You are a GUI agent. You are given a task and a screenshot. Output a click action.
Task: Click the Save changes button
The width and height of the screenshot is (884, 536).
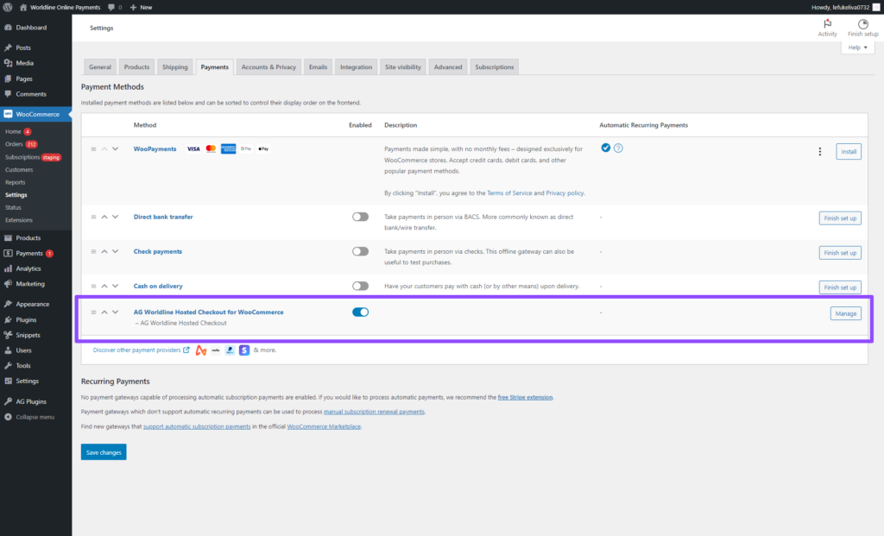click(x=104, y=451)
